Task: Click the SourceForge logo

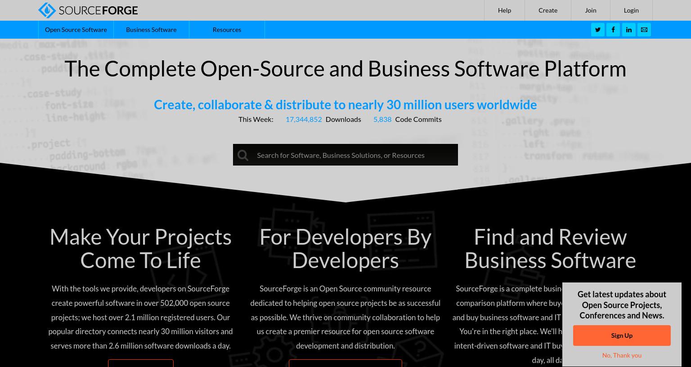Action: click(88, 10)
